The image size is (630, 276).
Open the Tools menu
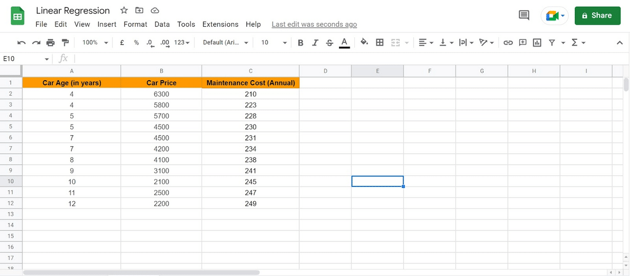186,24
